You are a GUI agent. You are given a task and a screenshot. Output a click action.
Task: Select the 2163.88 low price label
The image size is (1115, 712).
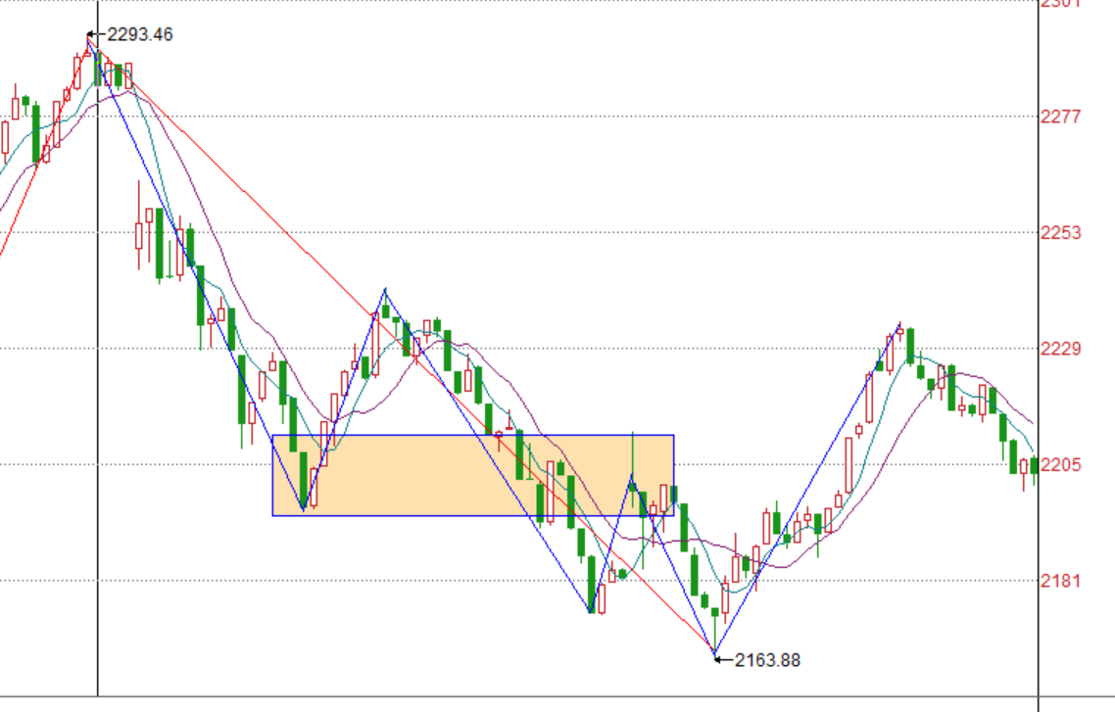pos(767,660)
